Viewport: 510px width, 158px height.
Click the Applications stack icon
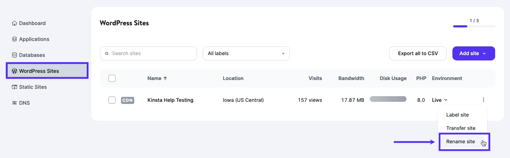pos(15,39)
